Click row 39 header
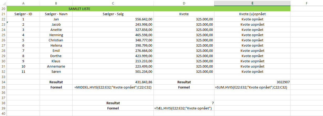The width and height of the screenshot is (323, 116). pyautogui.click(x=3, y=108)
